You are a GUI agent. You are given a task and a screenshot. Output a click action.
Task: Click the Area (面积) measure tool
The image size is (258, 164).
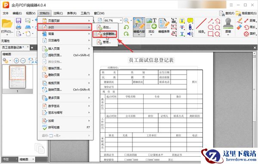(250, 34)
